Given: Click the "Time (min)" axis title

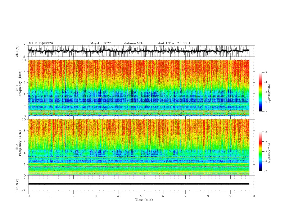Looking at the screenshot, I should (x=144, y=200).
